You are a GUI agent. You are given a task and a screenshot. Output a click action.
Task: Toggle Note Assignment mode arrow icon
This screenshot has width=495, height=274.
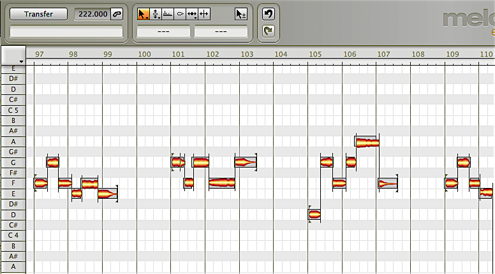[x=241, y=14]
